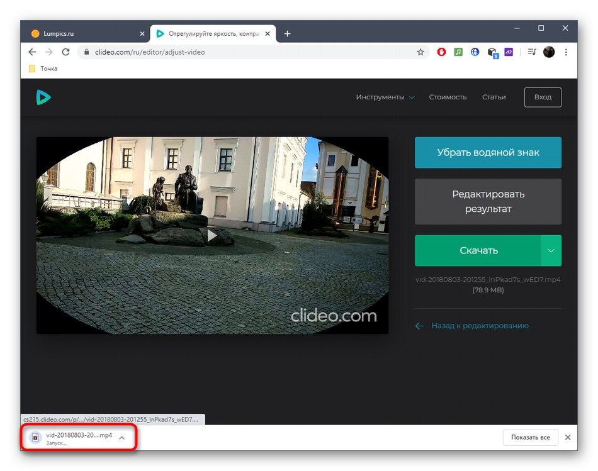Screen dimensions: 598x471
Task: Open the purple extension icon
Action: pos(509,52)
